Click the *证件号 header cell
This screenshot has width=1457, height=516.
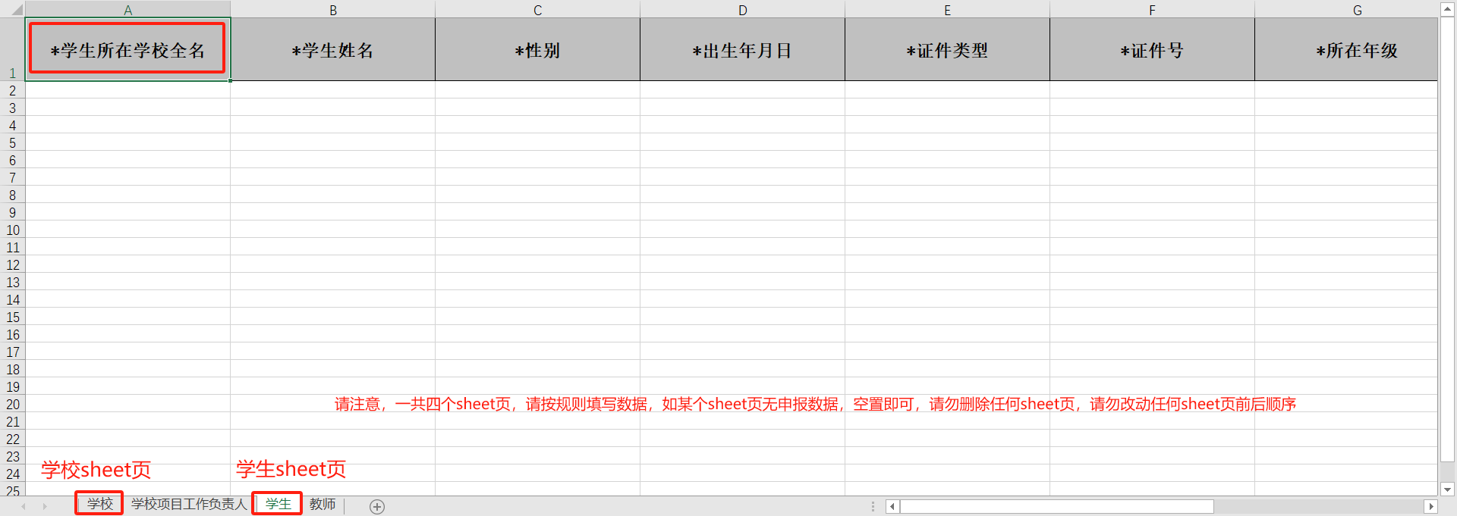pos(1153,49)
